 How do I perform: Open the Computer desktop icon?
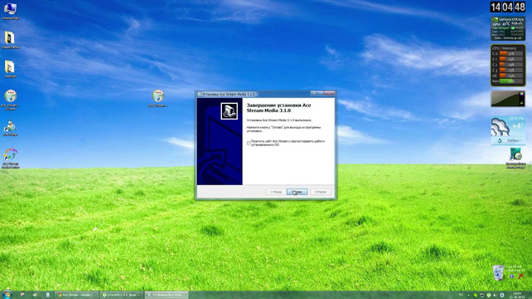coord(10,11)
